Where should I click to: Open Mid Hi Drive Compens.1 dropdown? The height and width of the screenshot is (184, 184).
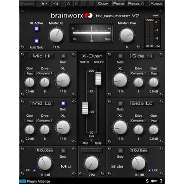45,74
